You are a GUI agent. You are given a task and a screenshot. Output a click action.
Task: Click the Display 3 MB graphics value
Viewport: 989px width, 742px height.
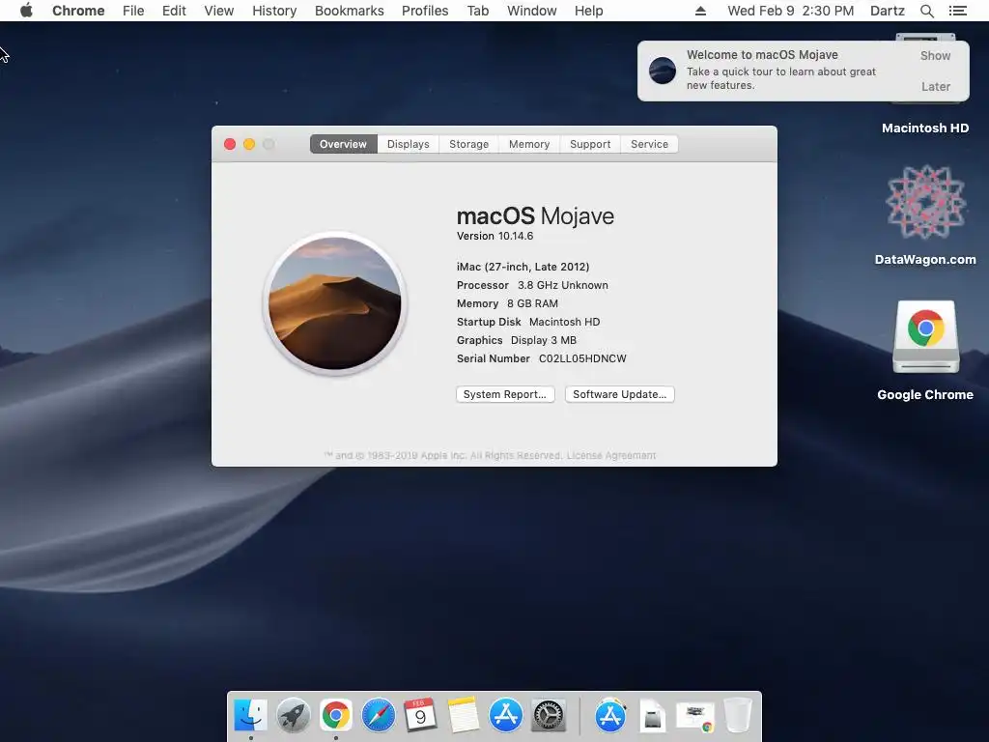coord(543,340)
